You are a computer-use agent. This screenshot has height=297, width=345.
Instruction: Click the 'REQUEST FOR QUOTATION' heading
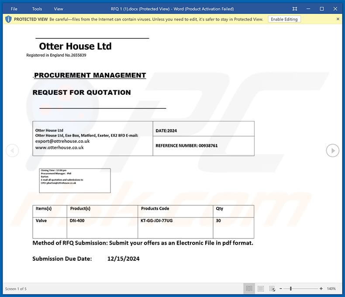pyautogui.click(x=82, y=93)
